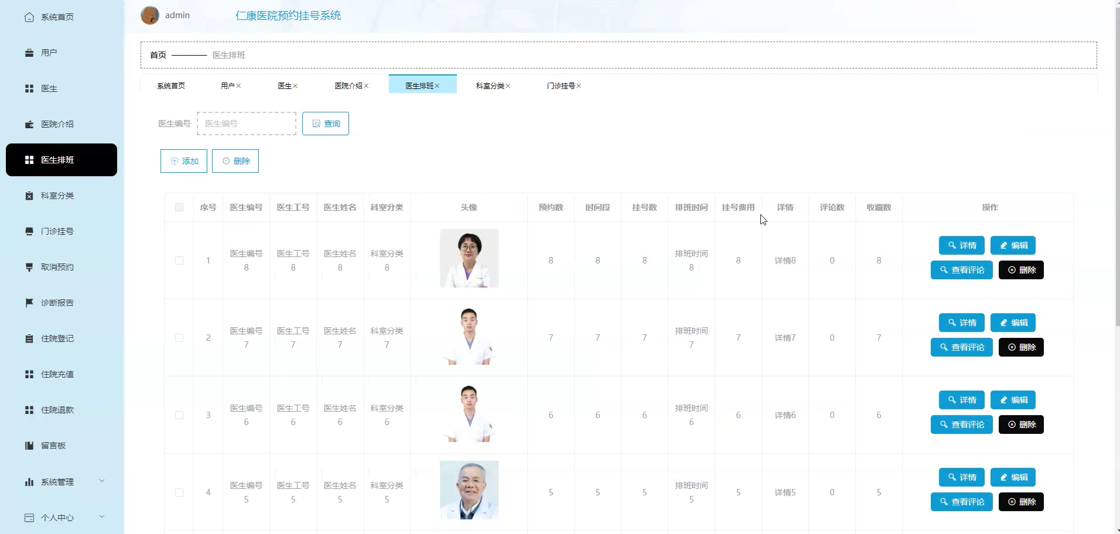1120x534 pixels.
Task: Check the row checkbox for doctor 医生编号8
Action: point(179,261)
